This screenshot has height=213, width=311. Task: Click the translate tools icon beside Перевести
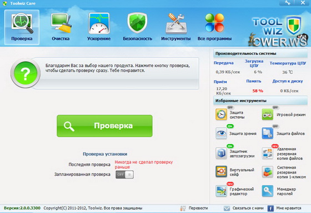(183, 208)
